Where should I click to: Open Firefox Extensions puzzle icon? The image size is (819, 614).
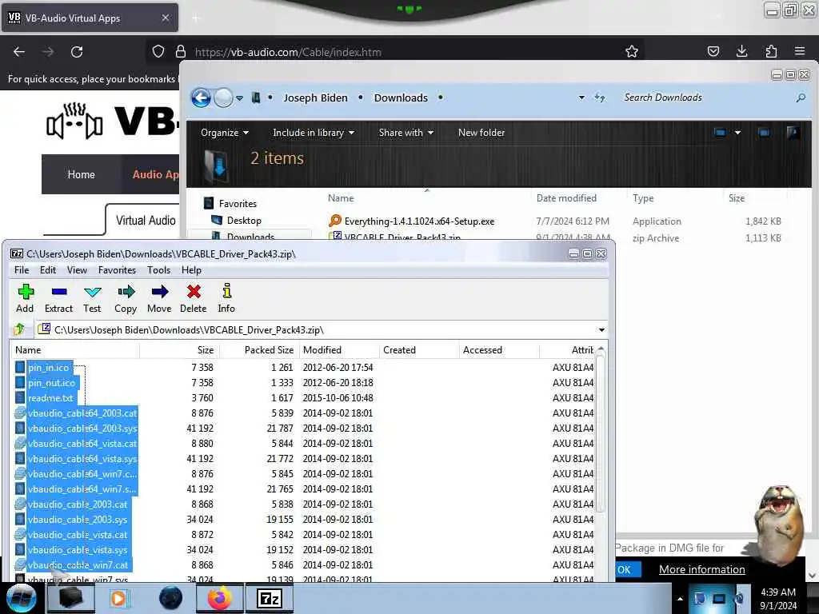click(x=771, y=51)
